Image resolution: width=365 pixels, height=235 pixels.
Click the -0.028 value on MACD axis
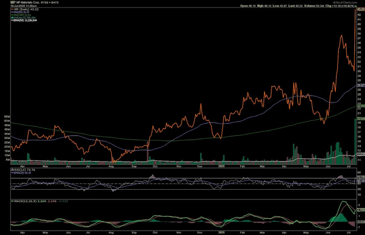coord(361,222)
